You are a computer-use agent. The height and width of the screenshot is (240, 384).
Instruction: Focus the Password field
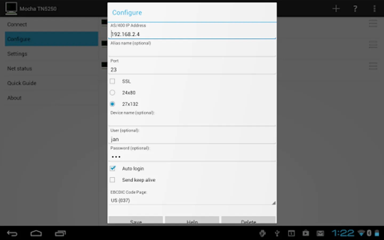point(192,157)
